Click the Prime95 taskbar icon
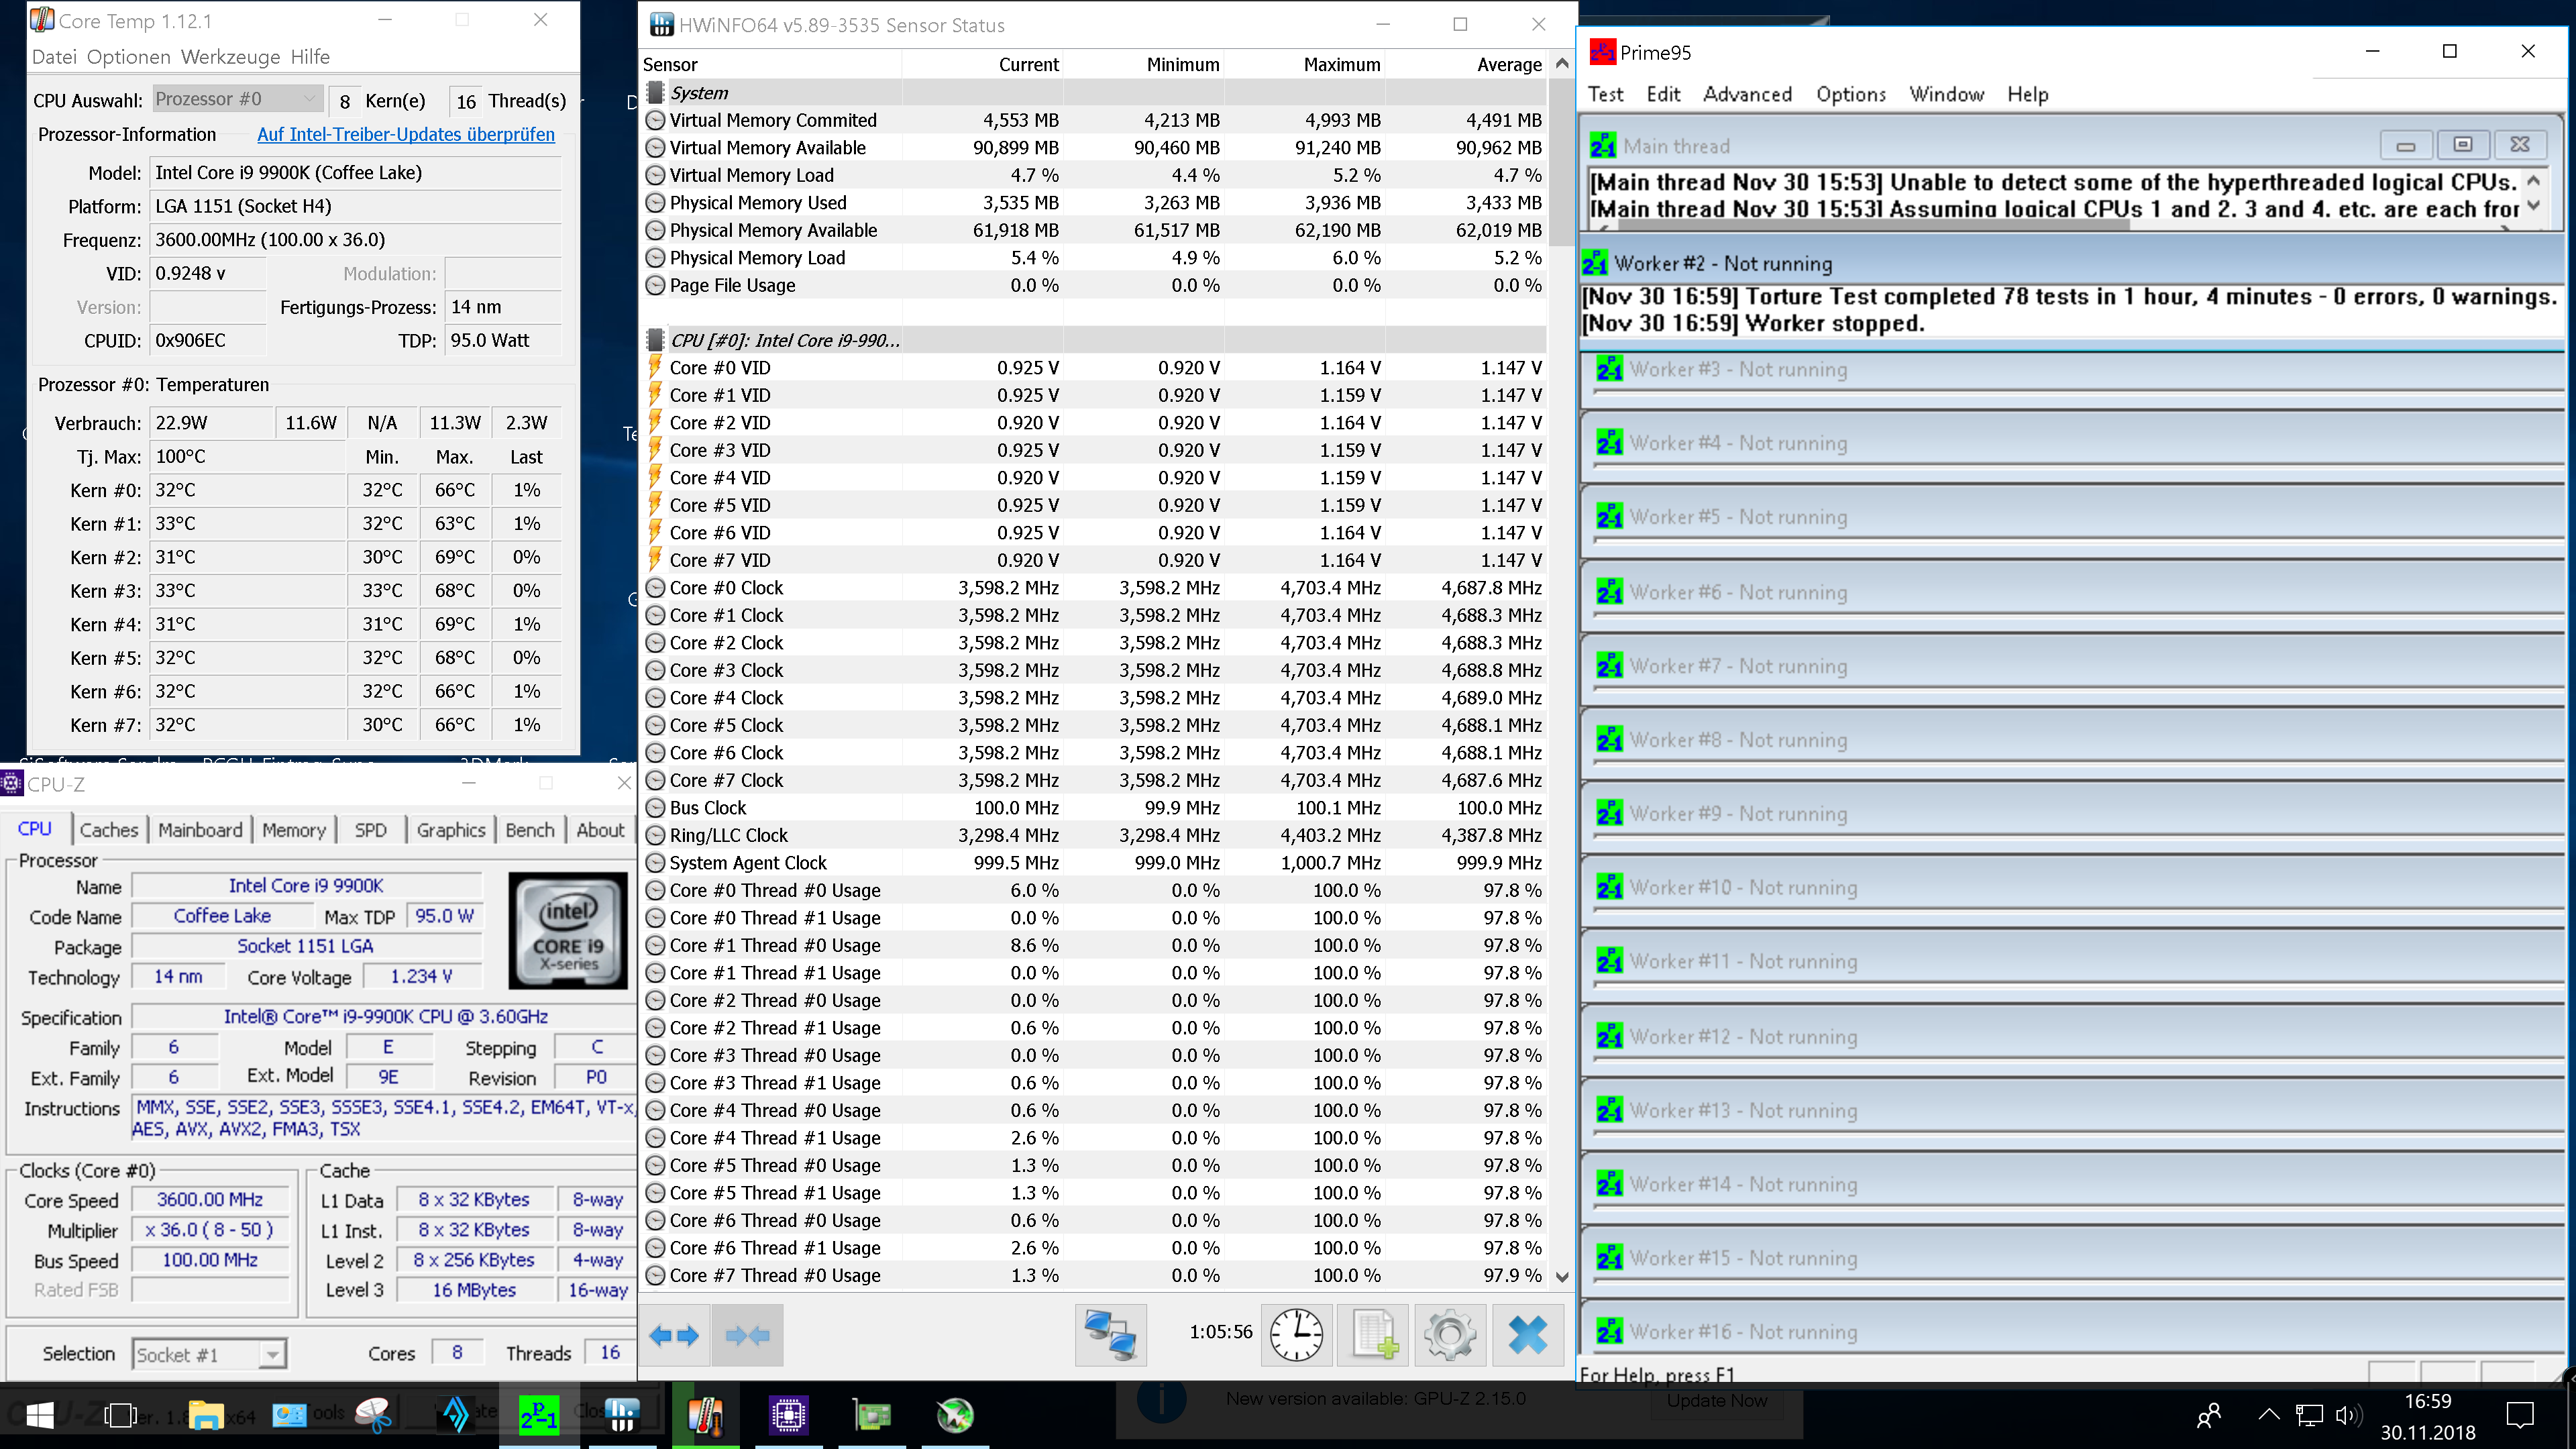Image resolution: width=2576 pixels, height=1449 pixels. [x=538, y=1414]
